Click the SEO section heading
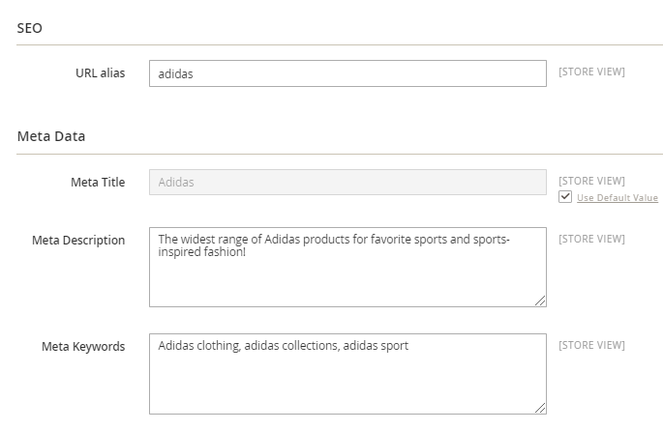This screenshot has width=663, height=430. pyautogui.click(x=29, y=28)
